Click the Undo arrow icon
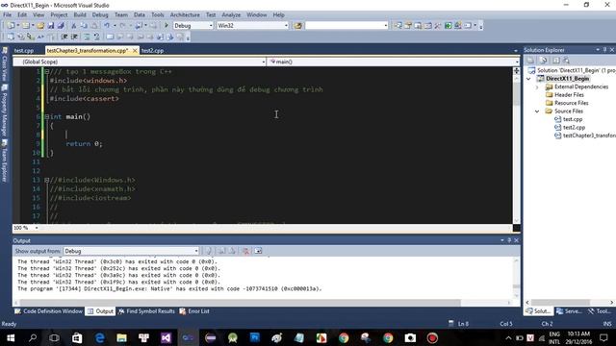This screenshot has width=616, height=346. pyautogui.click(x=107, y=26)
